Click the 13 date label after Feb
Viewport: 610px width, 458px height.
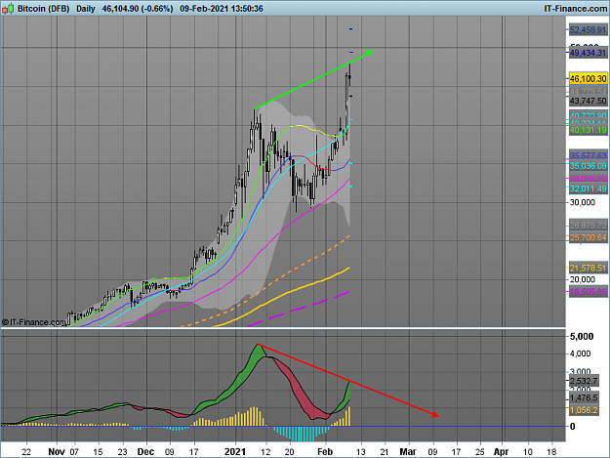click(x=360, y=452)
